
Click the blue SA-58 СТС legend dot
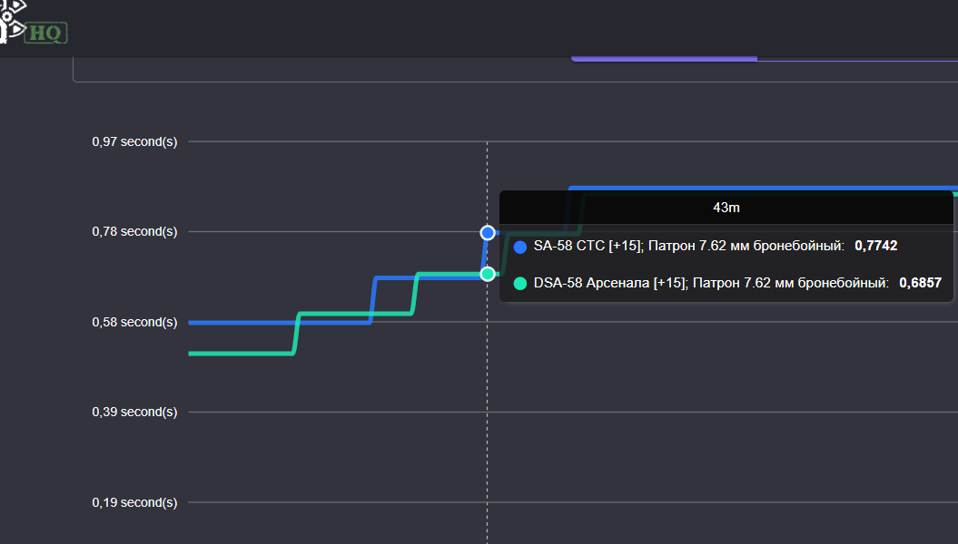[520, 247]
